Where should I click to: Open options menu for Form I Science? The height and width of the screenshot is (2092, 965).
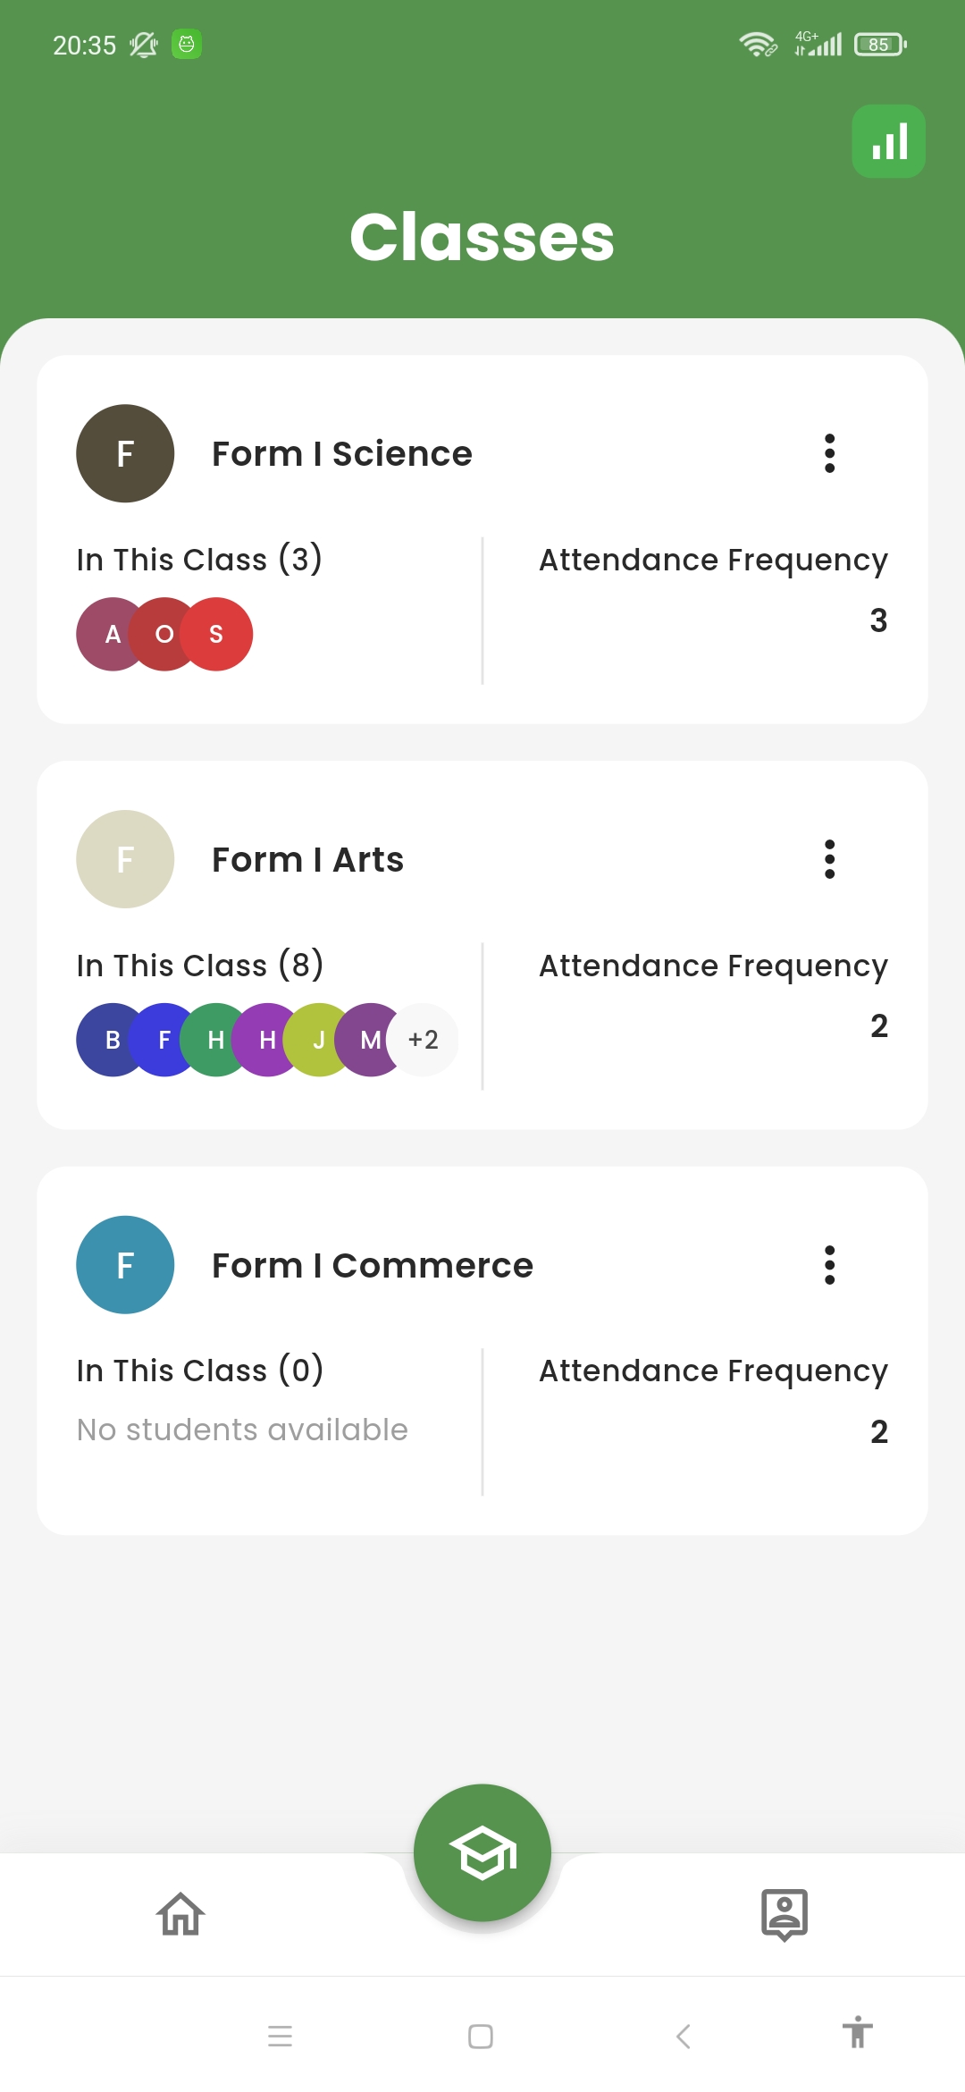click(829, 453)
